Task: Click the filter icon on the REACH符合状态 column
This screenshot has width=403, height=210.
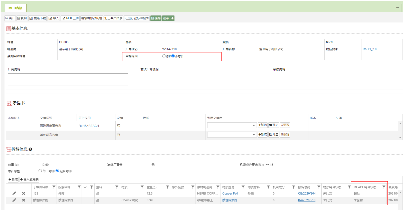Action: click(384, 187)
